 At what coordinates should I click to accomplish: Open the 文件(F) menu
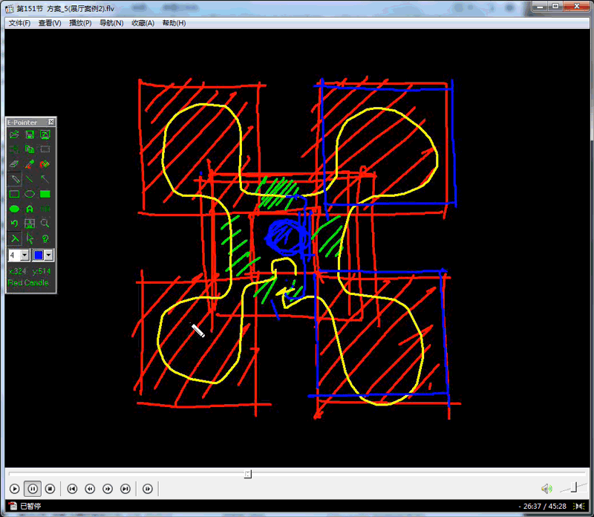(19, 23)
